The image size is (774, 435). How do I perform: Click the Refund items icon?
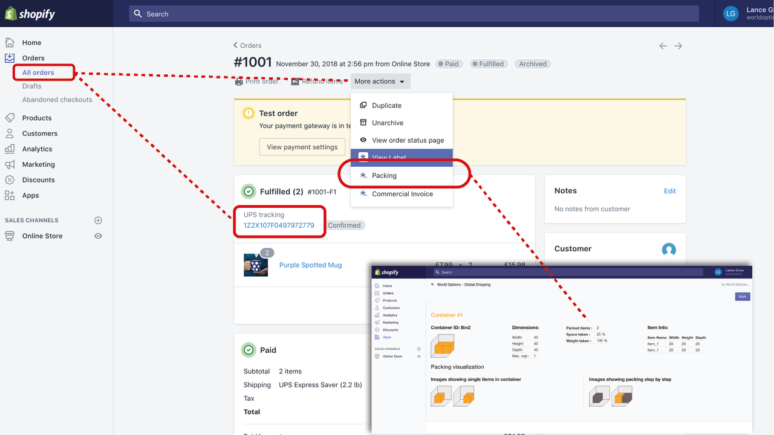[294, 81]
